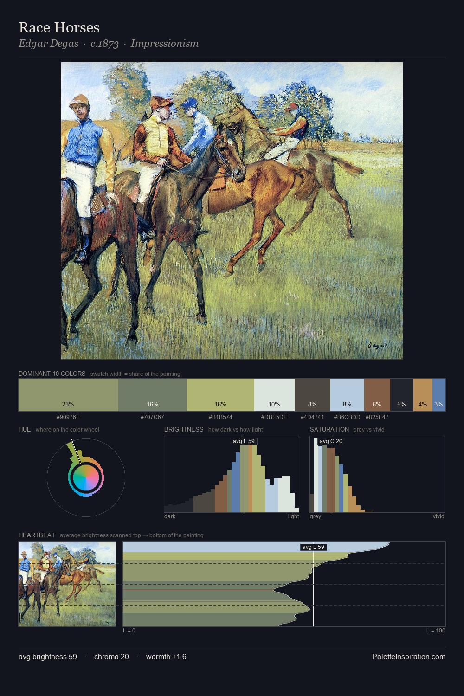The width and height of the screenshot is (464, 696).
Task: Click 'how dark vs how light' caption
Action: (x=235, y=430)
